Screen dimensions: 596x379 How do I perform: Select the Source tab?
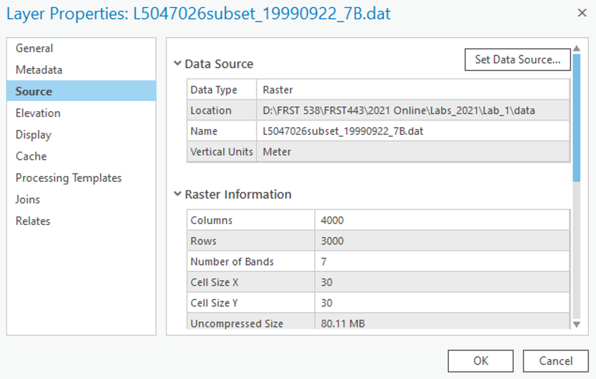coord(34,91)
